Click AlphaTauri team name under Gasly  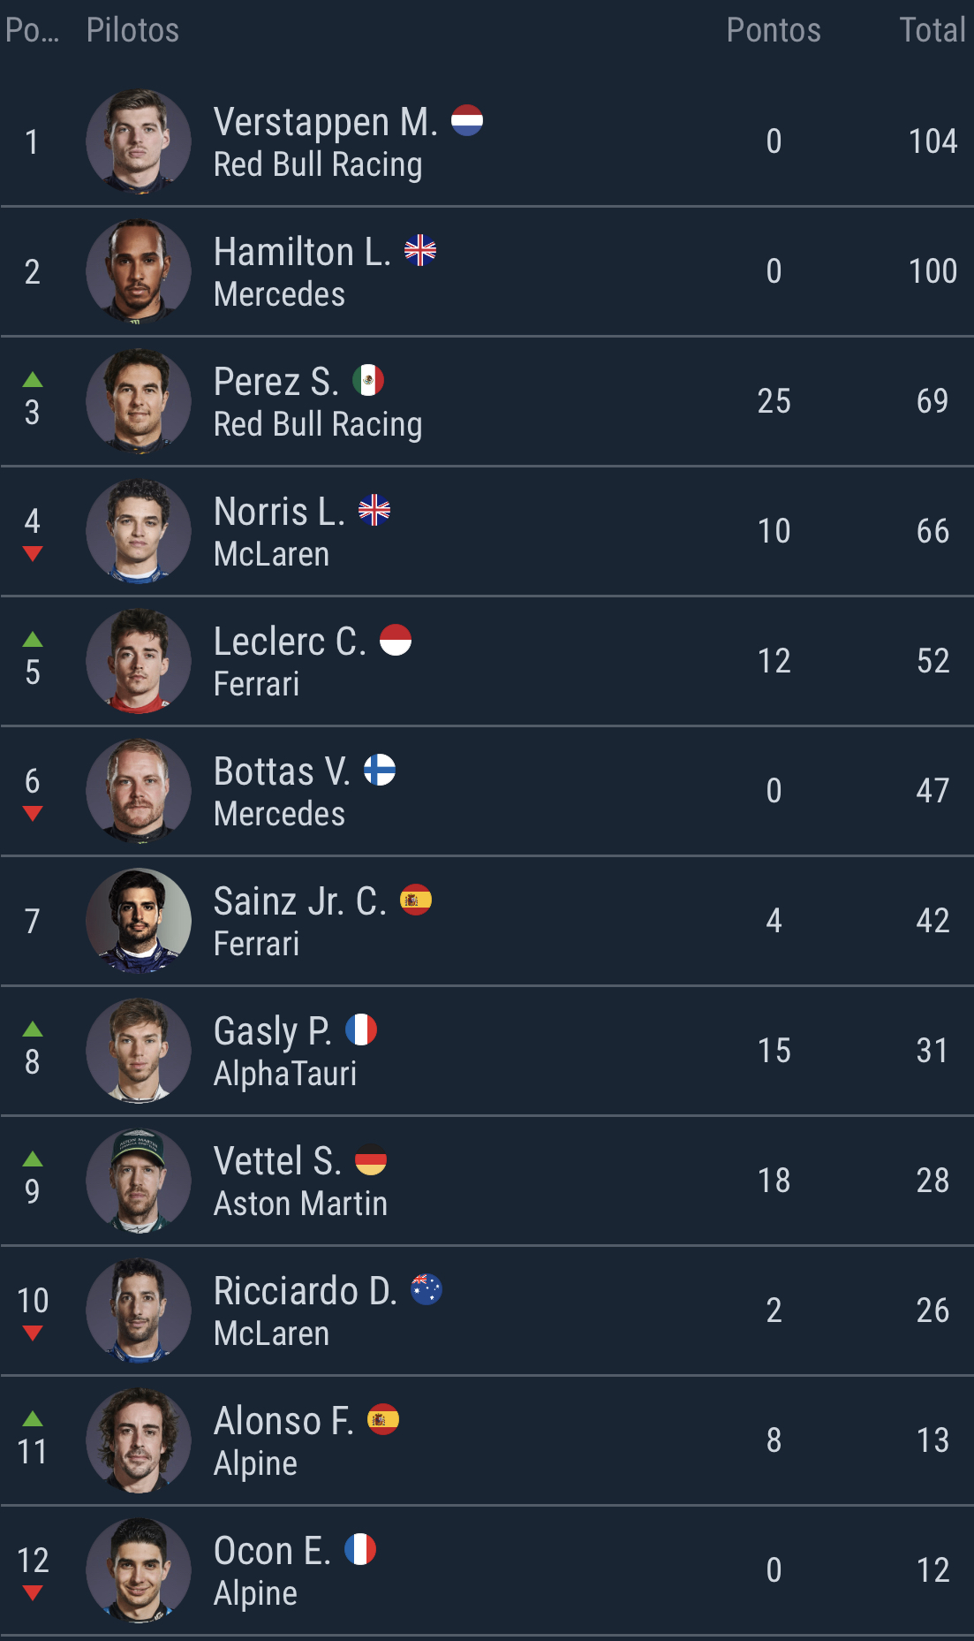[x=285, y=1074]
